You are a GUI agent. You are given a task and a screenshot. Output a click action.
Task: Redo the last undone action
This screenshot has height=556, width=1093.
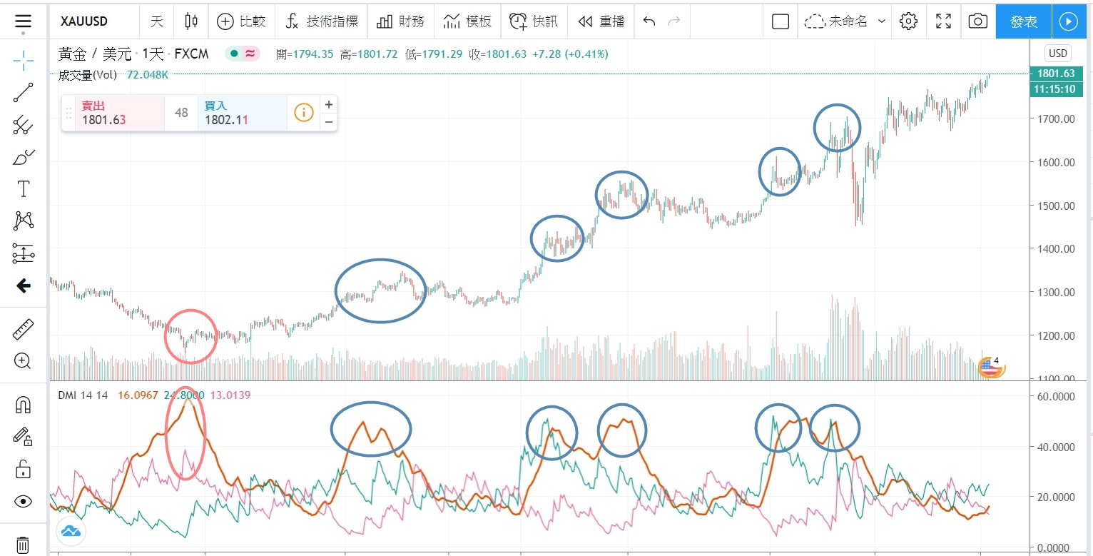point(673,21)
